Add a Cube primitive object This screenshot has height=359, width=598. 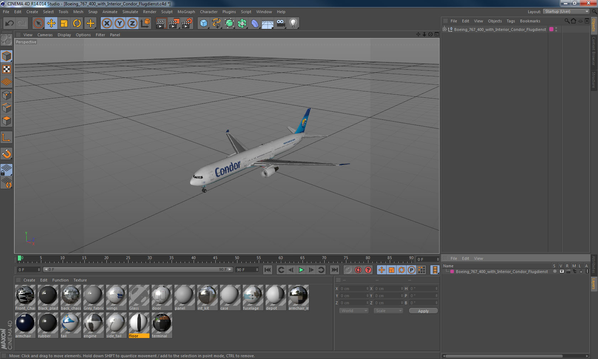[204, 23]
